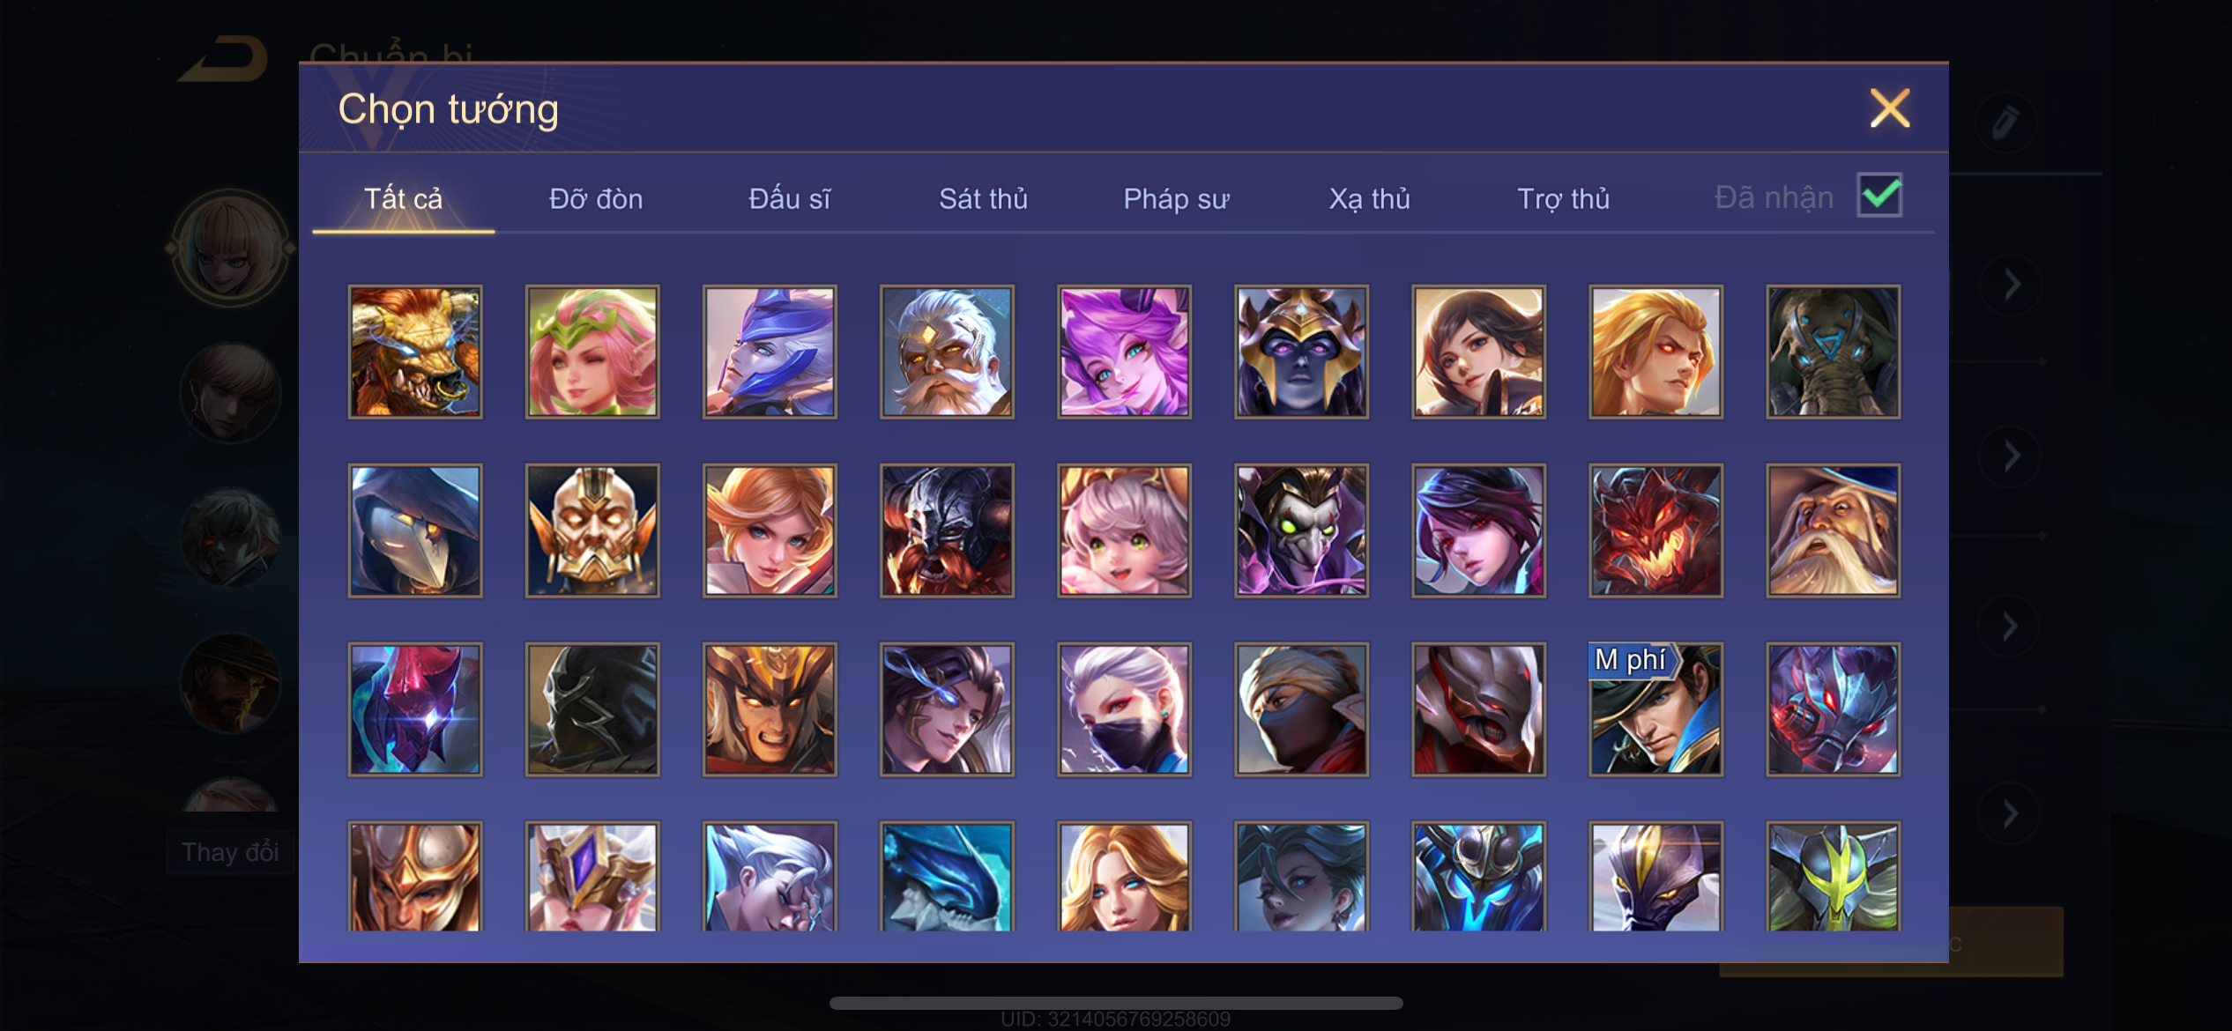2232x1031 pixels.
Task: Select the golden-helmet dwarf hero thumbnail
Action: tap(592, 530)
